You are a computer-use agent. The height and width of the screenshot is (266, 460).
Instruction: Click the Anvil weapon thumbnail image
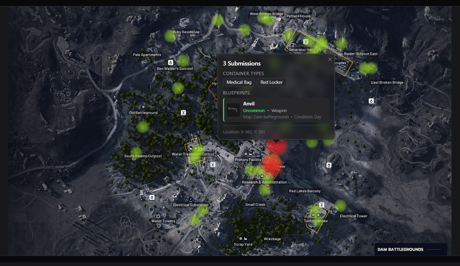point(233,110)
